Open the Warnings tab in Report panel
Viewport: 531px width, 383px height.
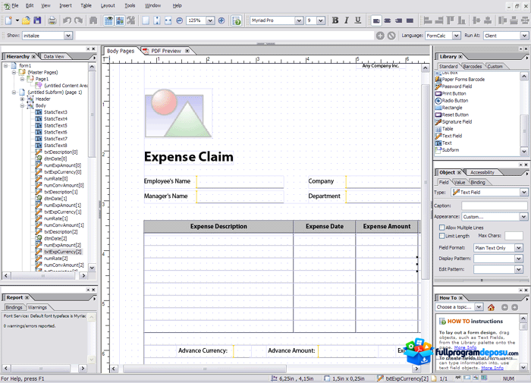(37, 307)
